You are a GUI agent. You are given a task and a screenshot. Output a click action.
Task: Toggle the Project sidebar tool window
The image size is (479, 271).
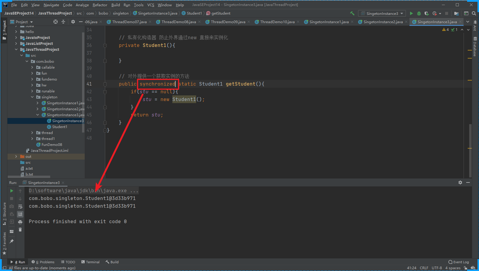coord(4,30)
